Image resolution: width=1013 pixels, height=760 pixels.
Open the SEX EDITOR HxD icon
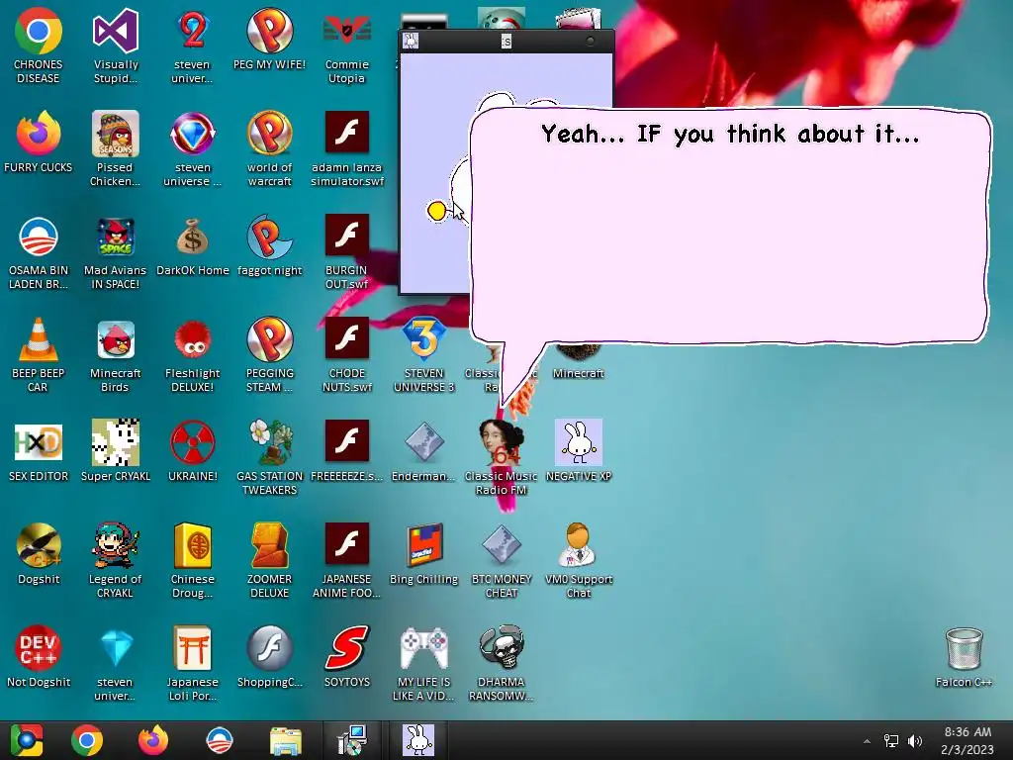[39, 451]
